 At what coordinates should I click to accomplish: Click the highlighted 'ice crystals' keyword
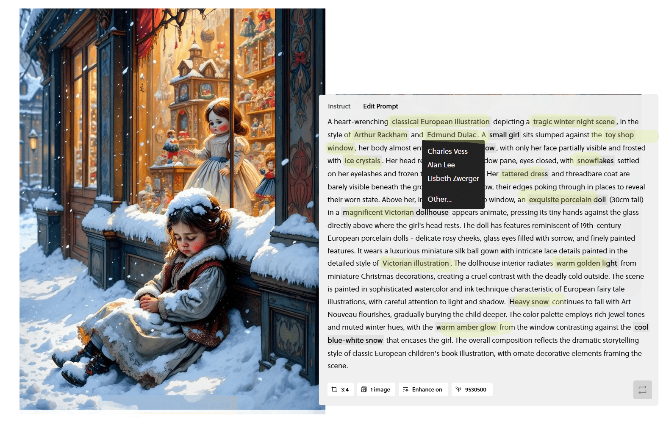tap(362, 161)
